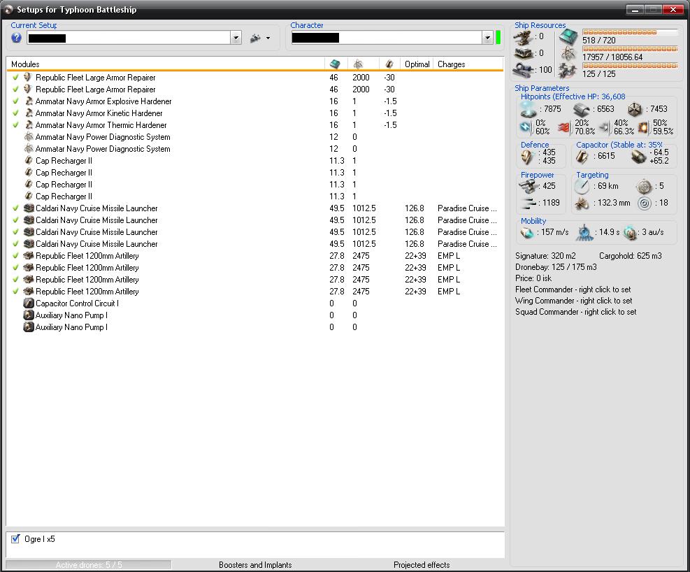Click the volley damage icon showing 1189
This screenshot has width=690, height=572.
coord(528,203)
